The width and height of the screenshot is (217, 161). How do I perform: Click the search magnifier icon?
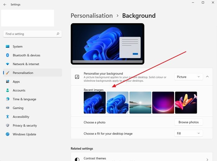pos(58,34)
